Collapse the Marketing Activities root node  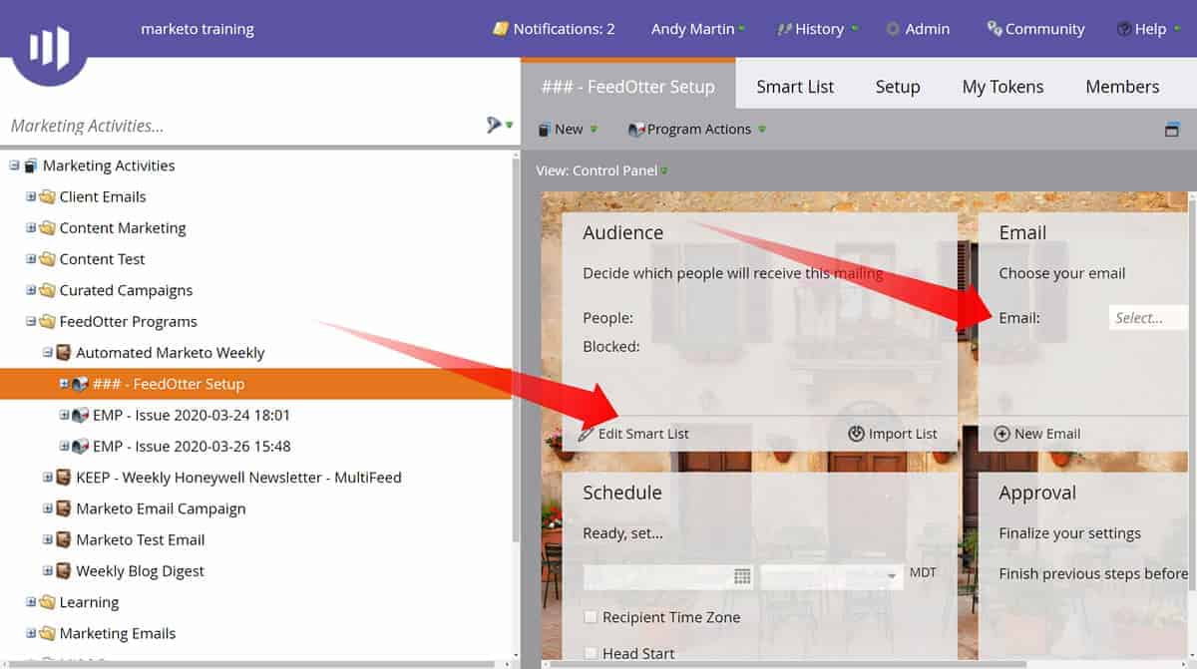point(14,166)
